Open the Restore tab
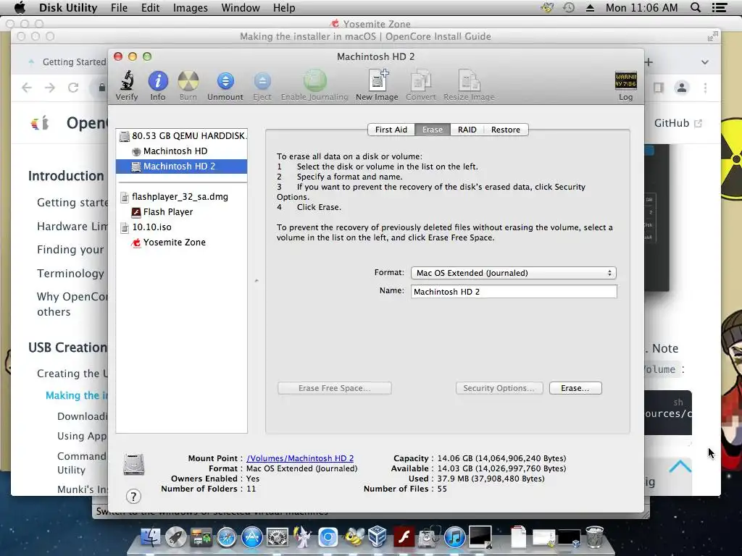742x556 pixels. (x=505, y=130)
